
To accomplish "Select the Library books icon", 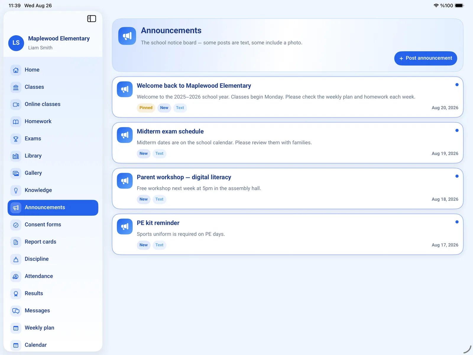I will [16, 156].
